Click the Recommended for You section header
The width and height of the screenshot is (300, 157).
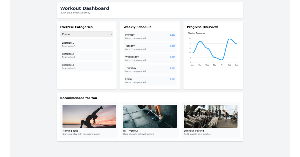point(78,98)
